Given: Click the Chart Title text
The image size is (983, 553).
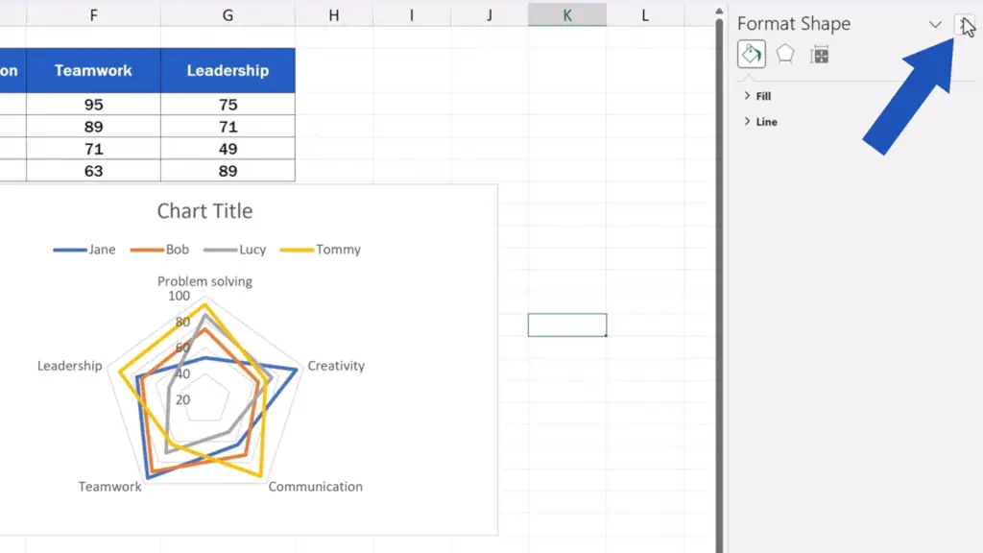Looking at the screenshot, I should point(204,210).
